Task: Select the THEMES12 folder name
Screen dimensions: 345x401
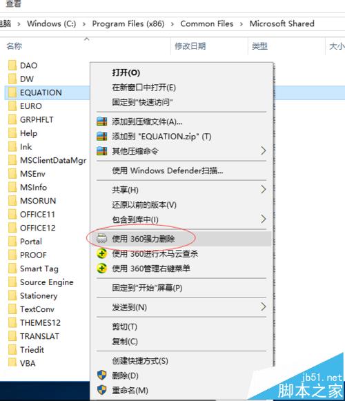Action: (40, 323)
